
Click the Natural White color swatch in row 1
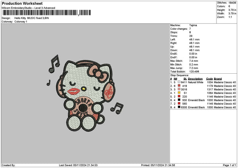tap(179, 82)
